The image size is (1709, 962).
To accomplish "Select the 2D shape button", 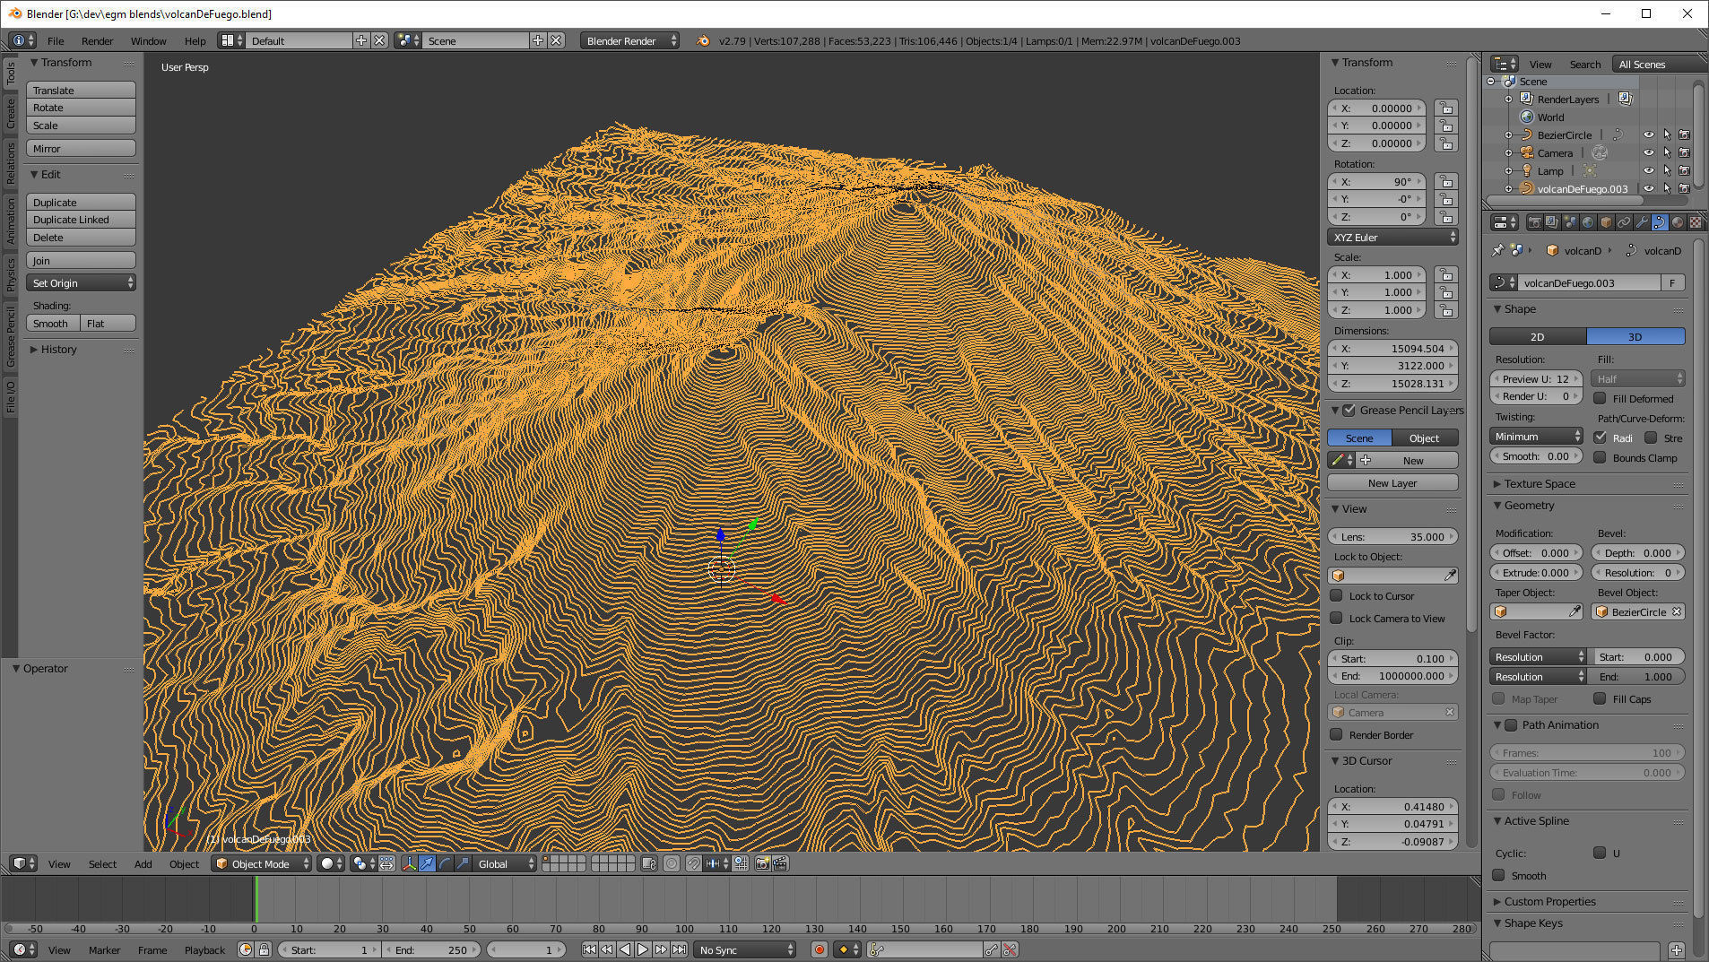I will [1537, 336].
